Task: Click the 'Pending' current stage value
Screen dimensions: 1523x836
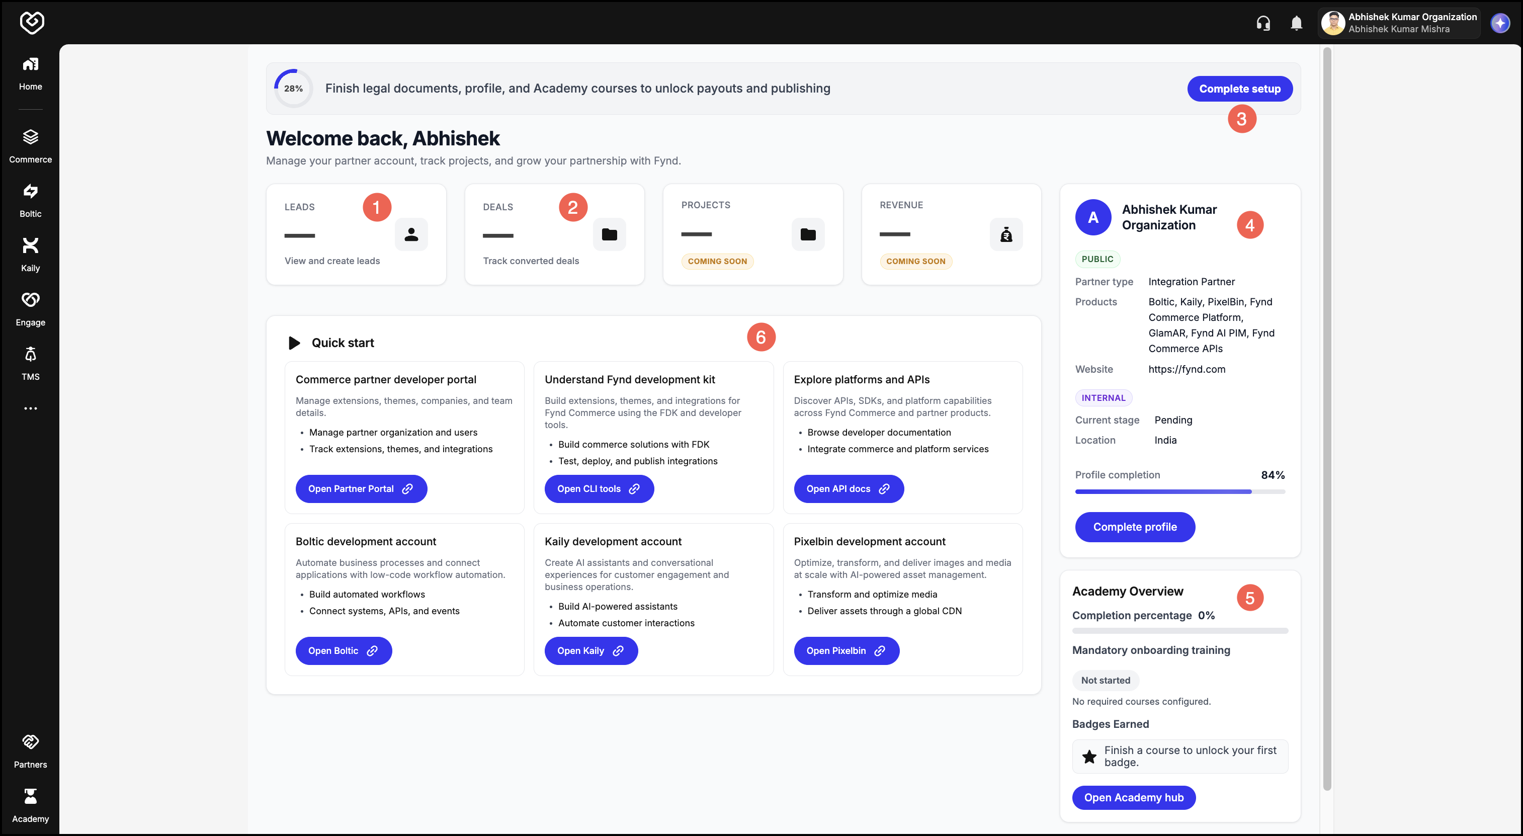Action: tap(1173, 421)
